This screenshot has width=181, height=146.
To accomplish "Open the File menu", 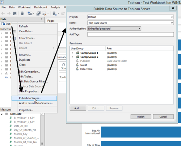I will 4,7.
